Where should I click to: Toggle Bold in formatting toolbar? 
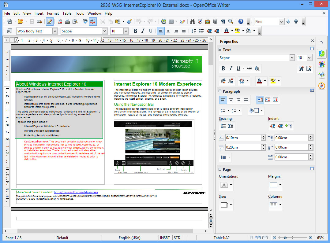(x=135, y=31)
